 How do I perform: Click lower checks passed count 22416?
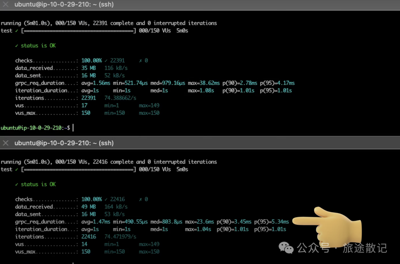pyautogui.click(x=117, y=199)
